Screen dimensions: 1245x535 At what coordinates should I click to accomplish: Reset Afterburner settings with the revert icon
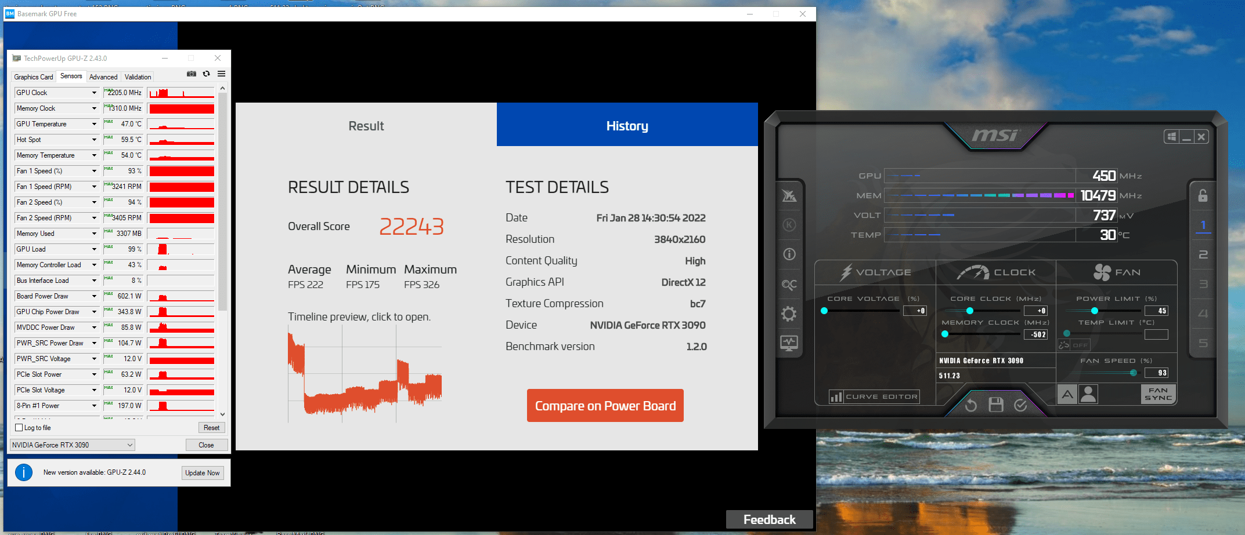(x=971, y=405)
